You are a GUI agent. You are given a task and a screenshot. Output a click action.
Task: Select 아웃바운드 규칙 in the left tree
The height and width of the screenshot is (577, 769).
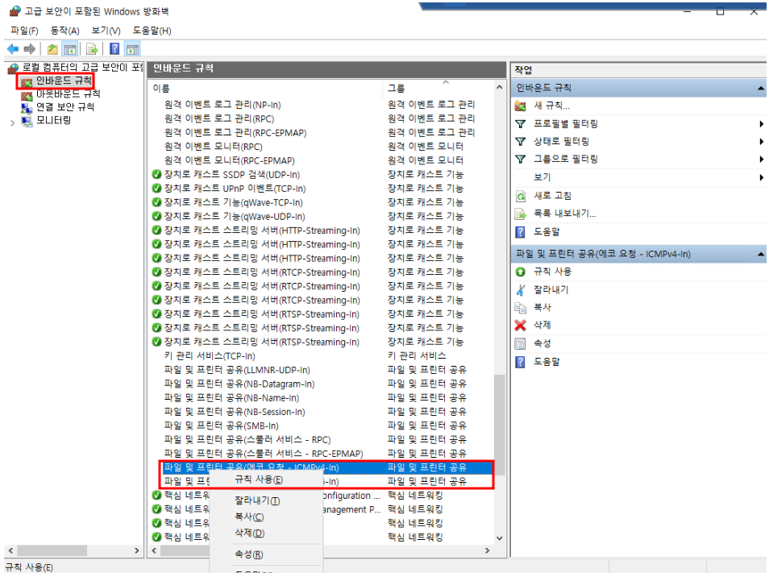68,93
